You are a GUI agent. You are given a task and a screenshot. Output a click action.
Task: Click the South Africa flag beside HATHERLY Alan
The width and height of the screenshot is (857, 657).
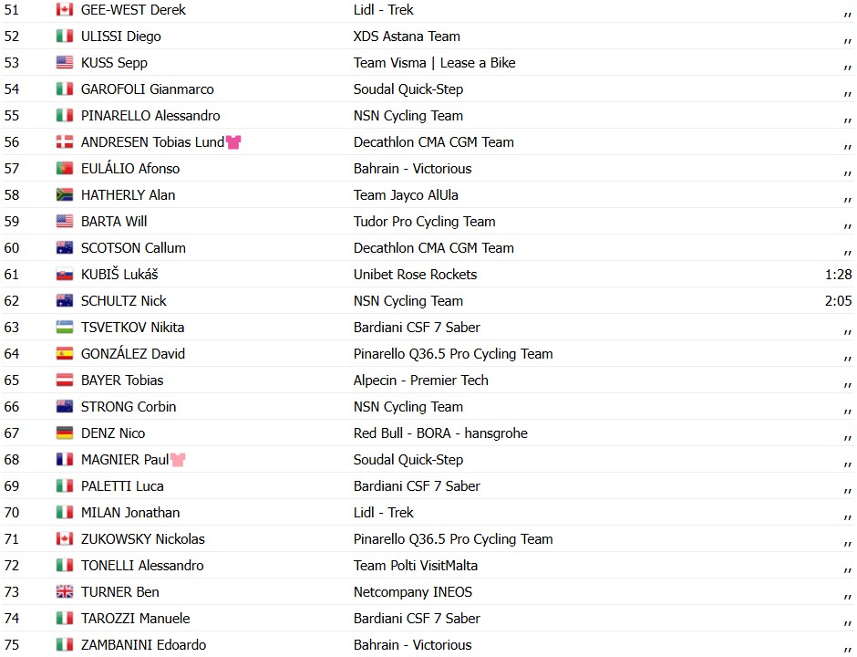pyautogui.click(x=65, y=194)
